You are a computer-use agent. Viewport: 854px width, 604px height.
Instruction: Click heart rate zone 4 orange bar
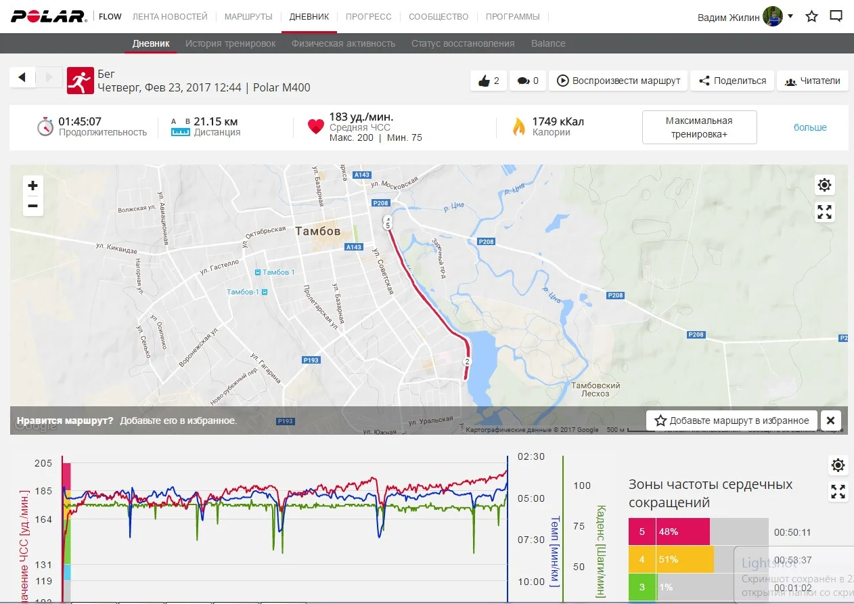[x=671, y=559]
